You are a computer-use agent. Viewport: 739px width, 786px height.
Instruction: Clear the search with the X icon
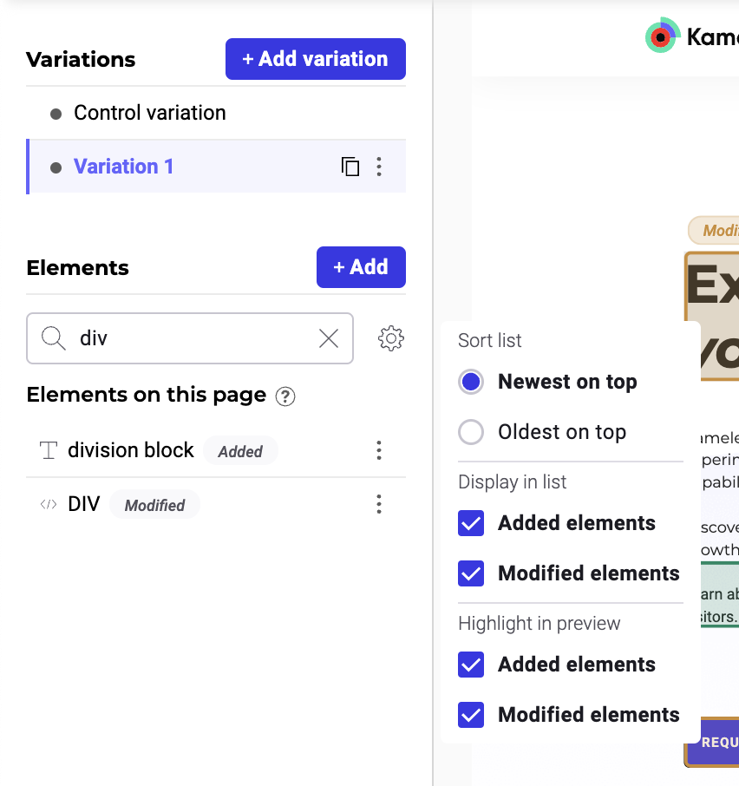click(328, 338)
